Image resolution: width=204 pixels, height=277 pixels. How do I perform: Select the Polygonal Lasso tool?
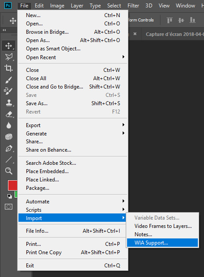click(8, 57)
